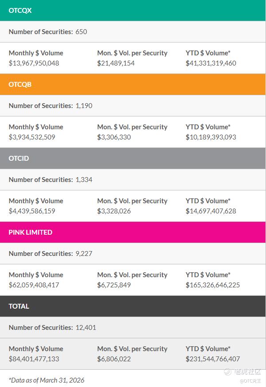Click the PINK LIMITED magenta header
The image size is (266, 387).
pyautogui.click(x=133, y=232)
